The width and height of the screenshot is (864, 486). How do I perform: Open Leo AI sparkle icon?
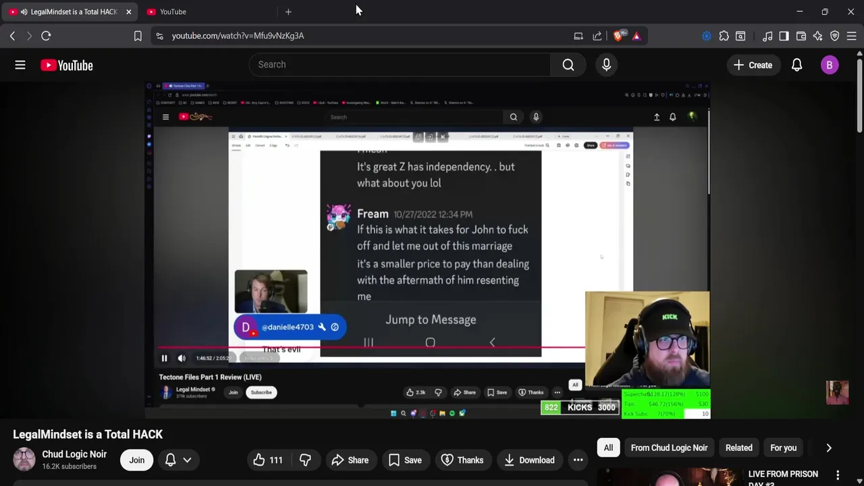(818, 36)
